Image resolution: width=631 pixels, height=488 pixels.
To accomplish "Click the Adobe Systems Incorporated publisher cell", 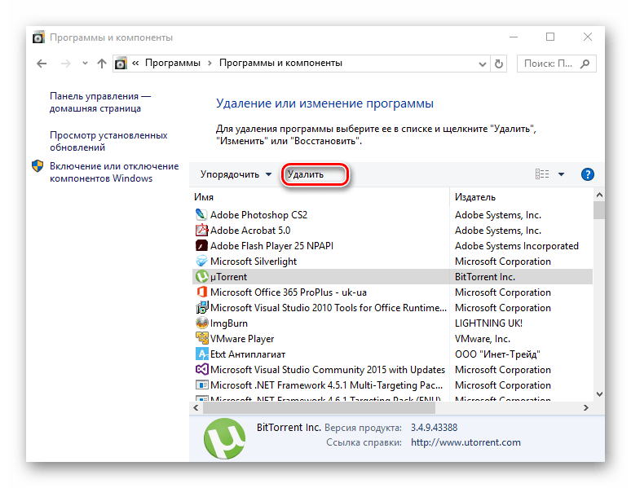I will click(x=517, y=246).
